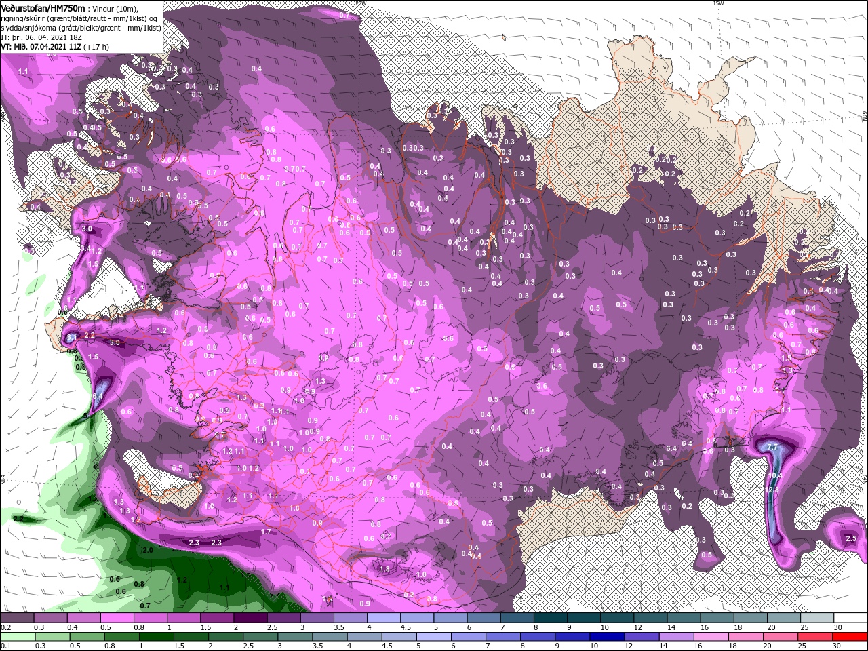This screenshot has height=651, width=868.
Task: Click the 2.2 value on the western peninsula
Action: [x=90, y=336]
